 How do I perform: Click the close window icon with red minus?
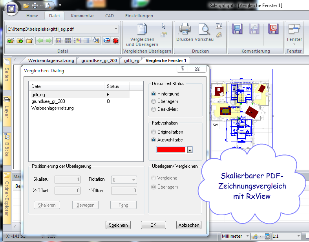point(107,40)
